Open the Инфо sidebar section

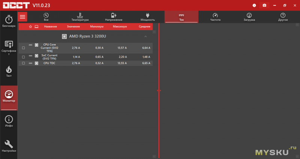tap(9, 121)
